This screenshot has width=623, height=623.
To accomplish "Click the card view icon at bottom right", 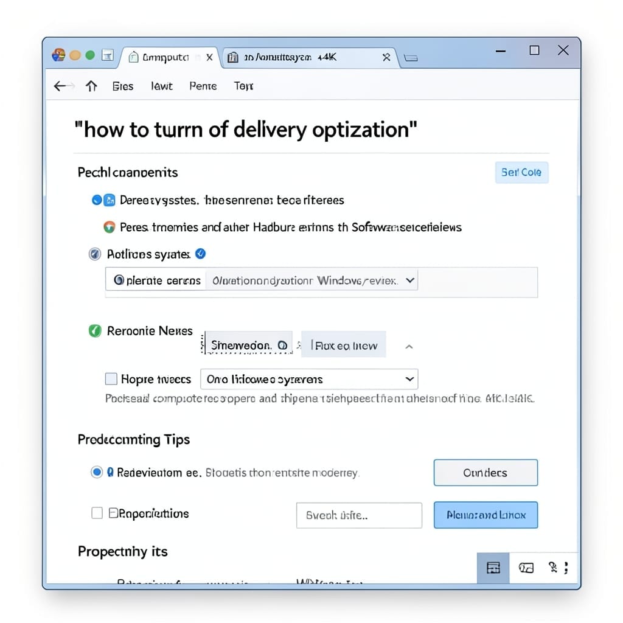I will click(x=526, y=568).
